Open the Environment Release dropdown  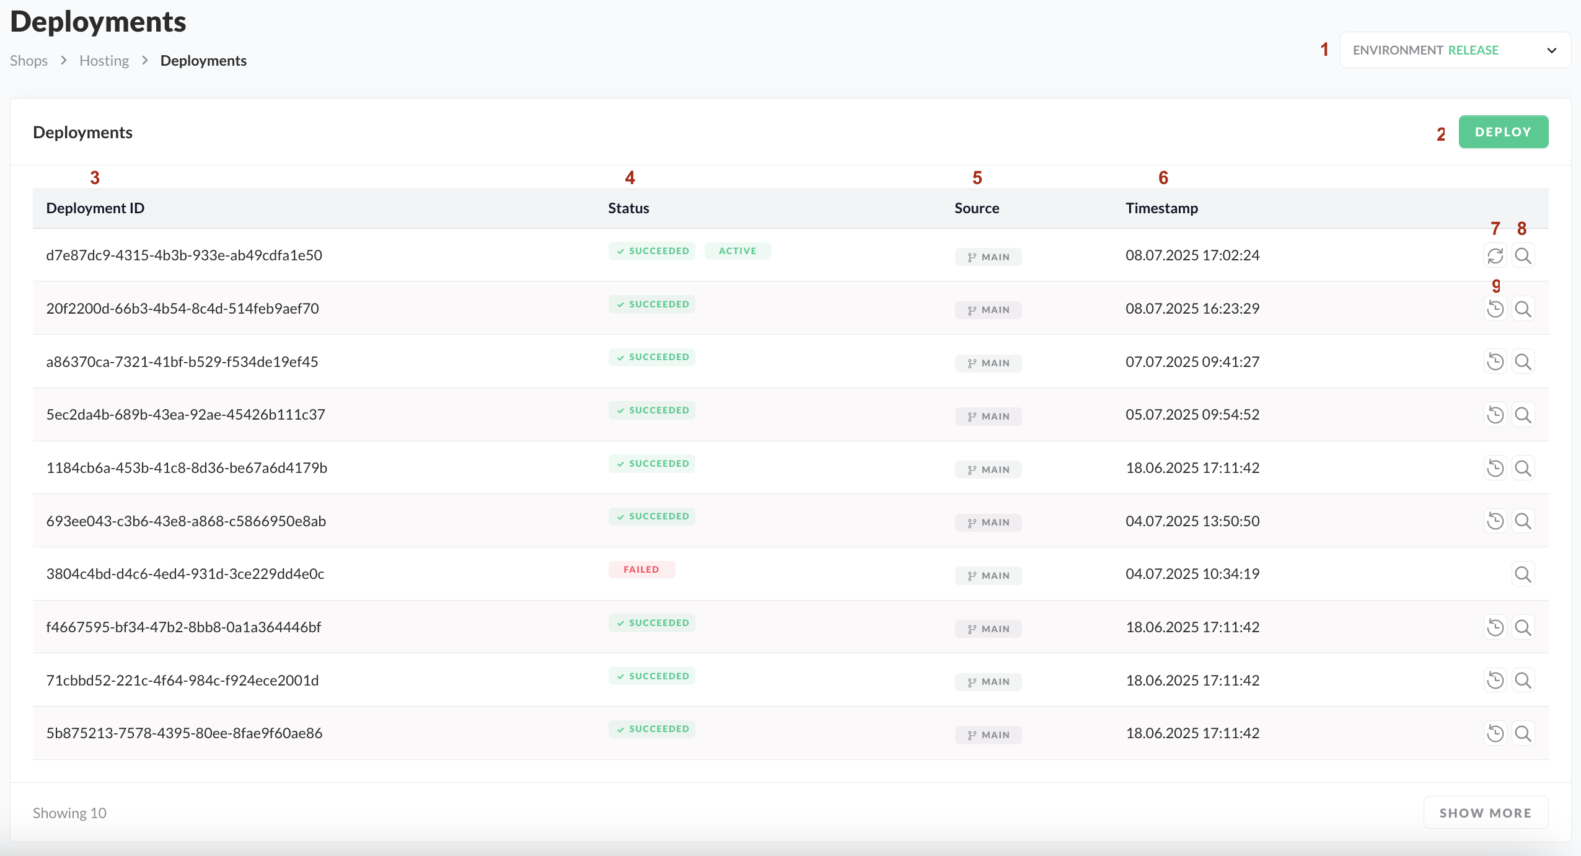pyautogui.click(x=1455, y=50)
